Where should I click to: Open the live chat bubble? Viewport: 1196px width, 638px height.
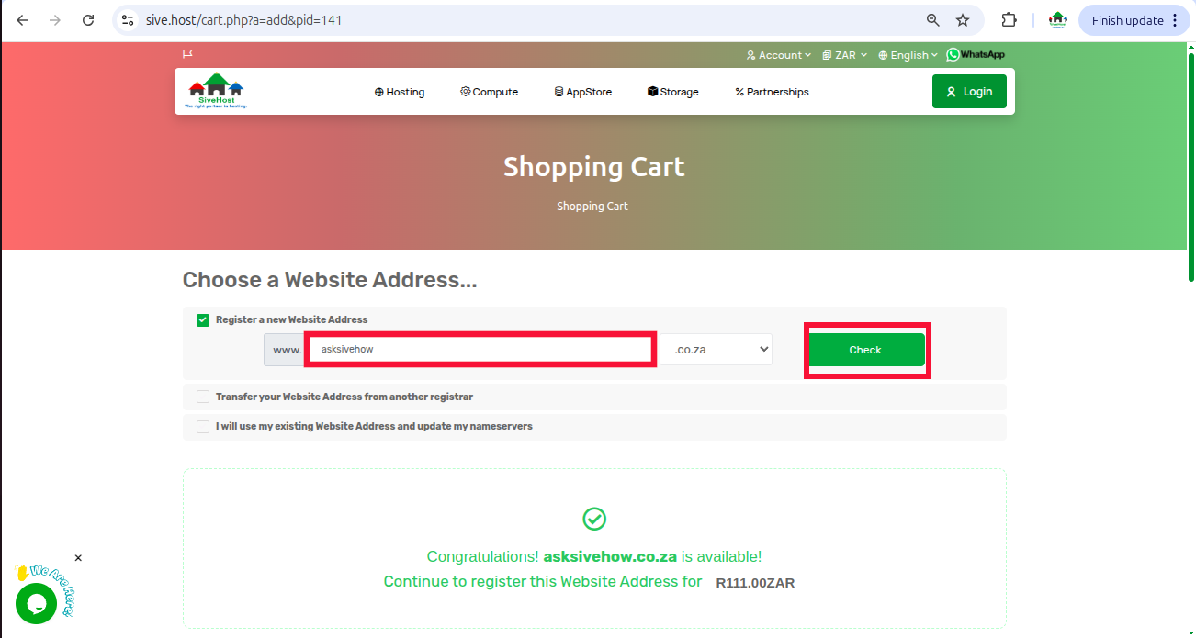click(x=36, y=604)
